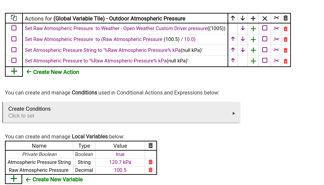Click header trash icon in actions table
Screen dimensions: 324x185
[x=286, y=18]
